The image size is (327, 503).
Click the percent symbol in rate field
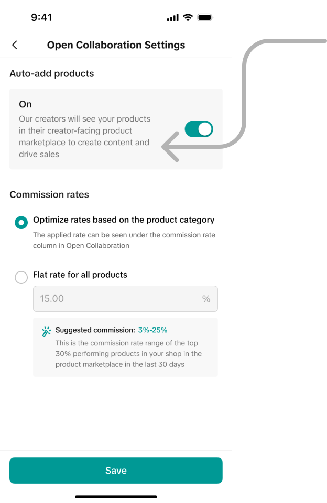(206, 299)
